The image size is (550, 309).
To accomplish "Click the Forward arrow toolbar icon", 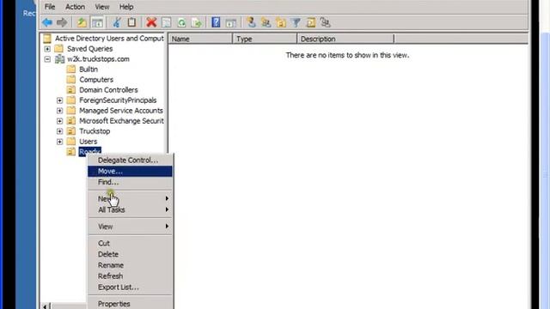I will [x=62, y=23].
